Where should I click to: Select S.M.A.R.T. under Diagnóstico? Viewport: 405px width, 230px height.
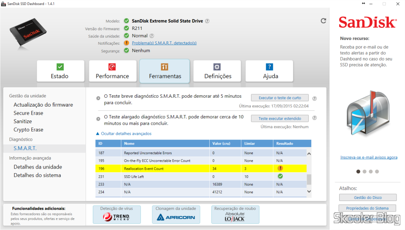[x=25, y=148]
